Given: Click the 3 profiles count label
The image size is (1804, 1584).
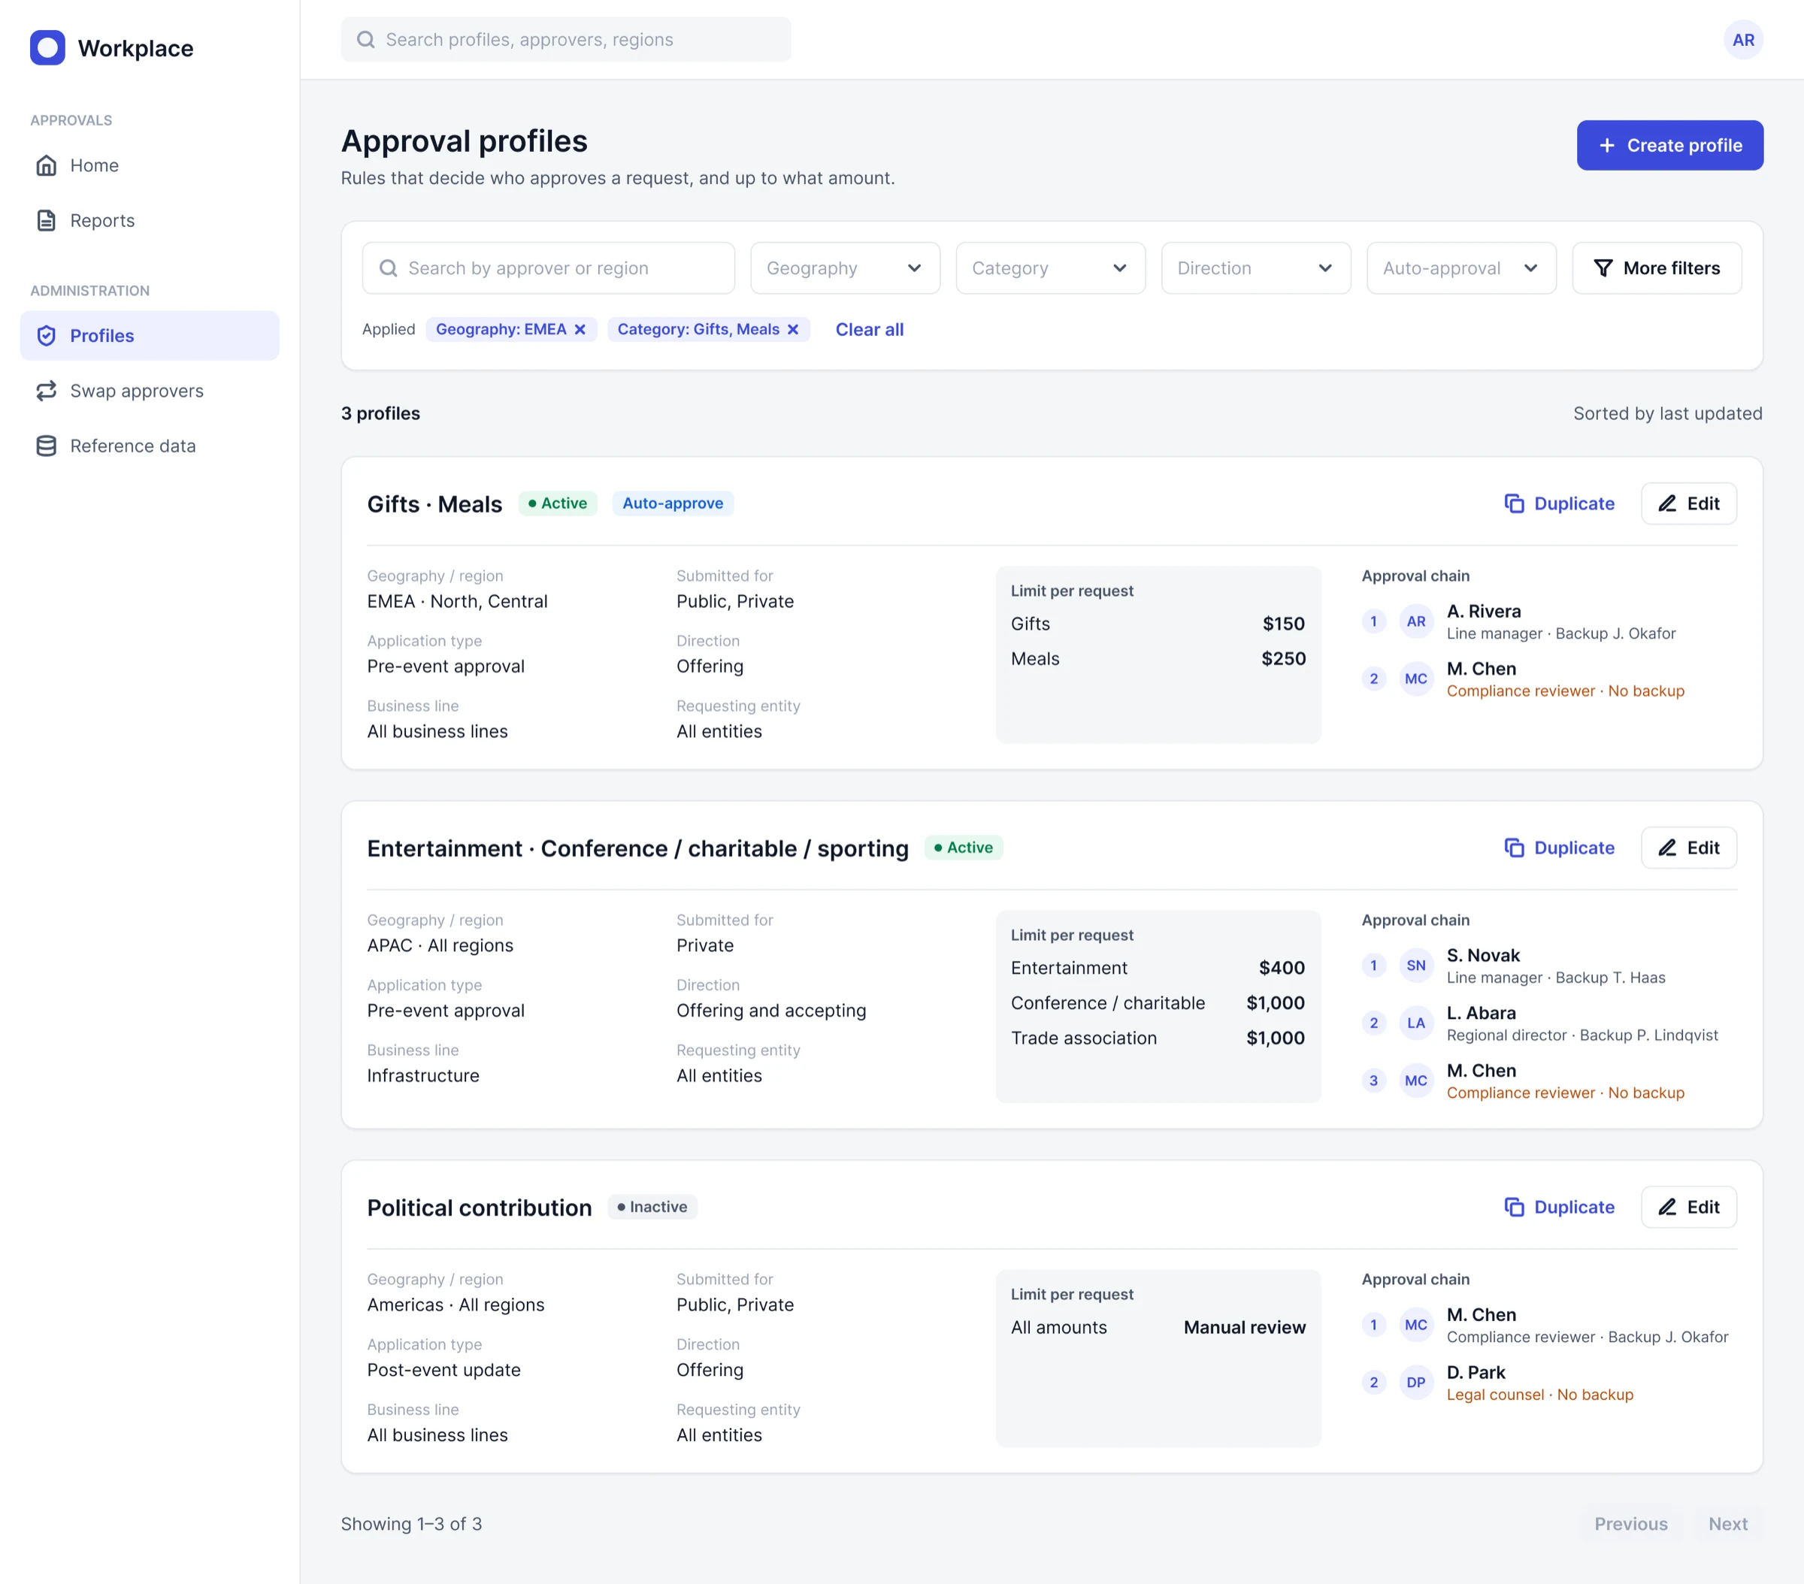Looking at the screenshot, I should click(x=380, y=413).
